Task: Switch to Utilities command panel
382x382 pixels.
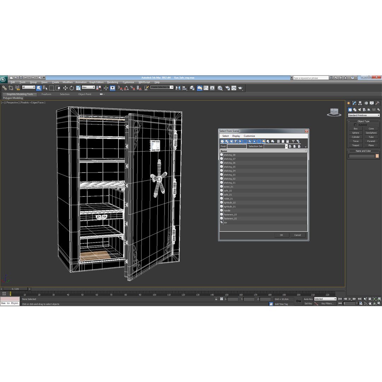Action: coord(377,103)
